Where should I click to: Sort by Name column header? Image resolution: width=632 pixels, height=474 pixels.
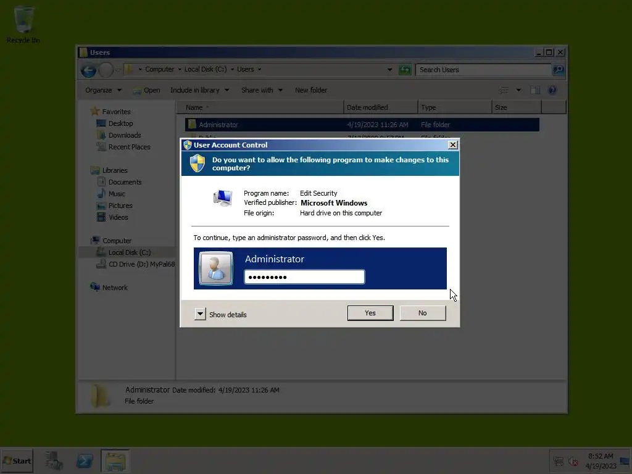tap(260, 107)
